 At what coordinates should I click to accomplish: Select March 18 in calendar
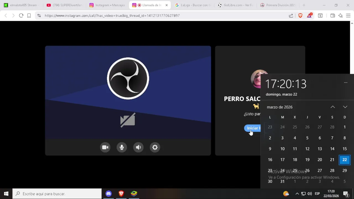tap(295, 160)
